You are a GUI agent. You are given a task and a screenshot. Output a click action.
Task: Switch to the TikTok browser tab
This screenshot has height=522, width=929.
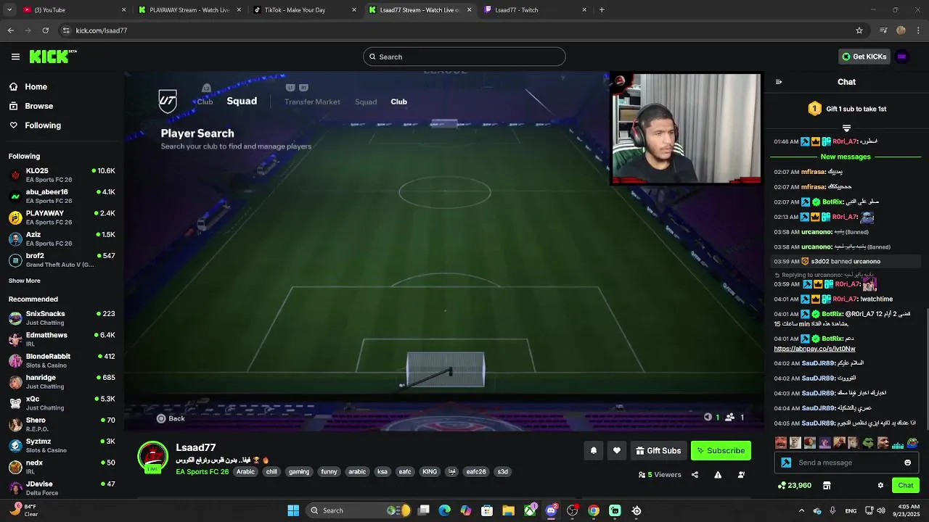(x=304, y=10)
